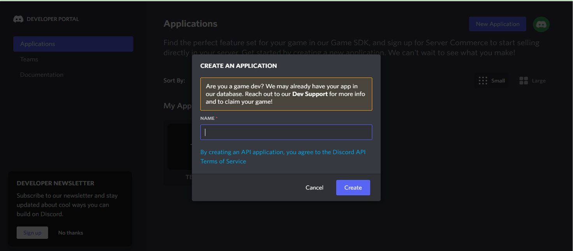Click the Applications page heading
The image size is (573, 251).
(x=190, y=24)
